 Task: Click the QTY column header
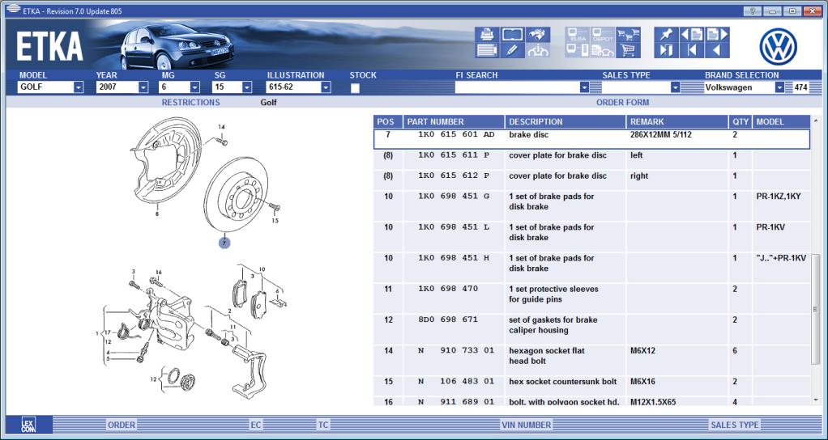741,121
